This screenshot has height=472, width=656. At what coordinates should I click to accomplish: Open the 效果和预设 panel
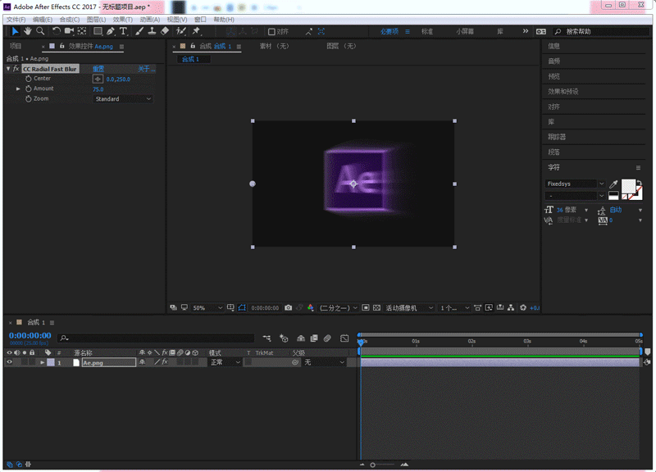click(563, 92)
